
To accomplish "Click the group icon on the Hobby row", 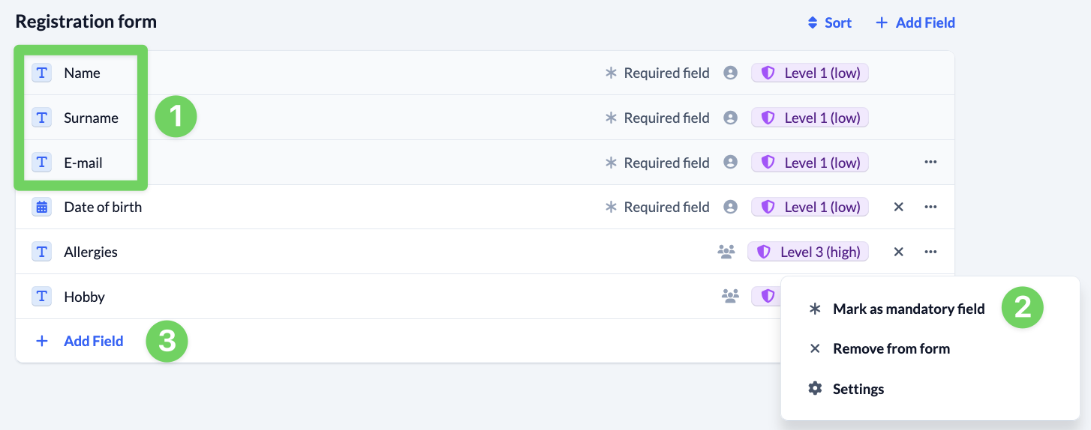I will [x=730, y=297].
